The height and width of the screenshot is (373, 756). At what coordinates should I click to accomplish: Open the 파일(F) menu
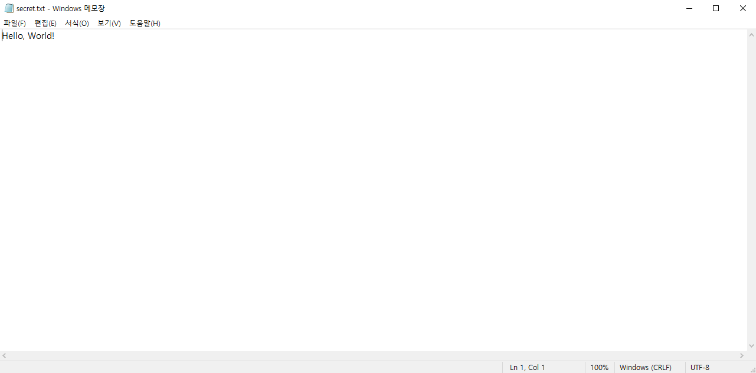(15, 23)
